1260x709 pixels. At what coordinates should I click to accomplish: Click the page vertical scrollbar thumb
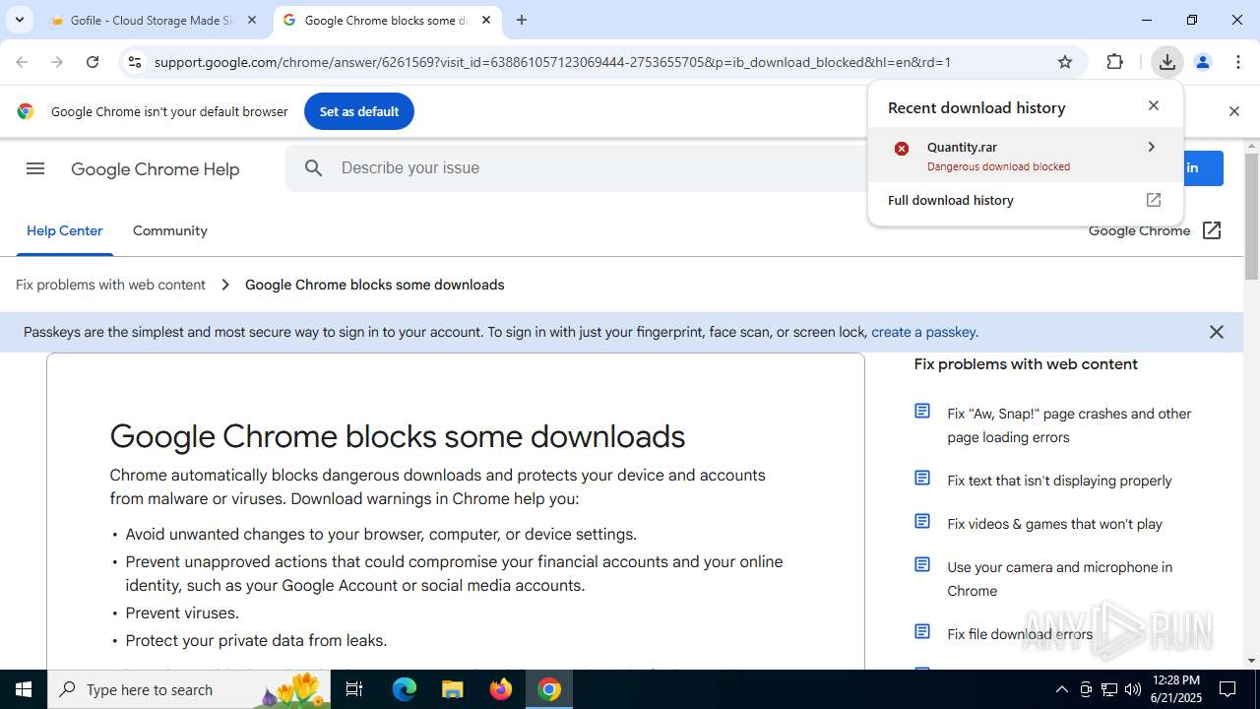pyautogui.click(x=1251, y=217)
